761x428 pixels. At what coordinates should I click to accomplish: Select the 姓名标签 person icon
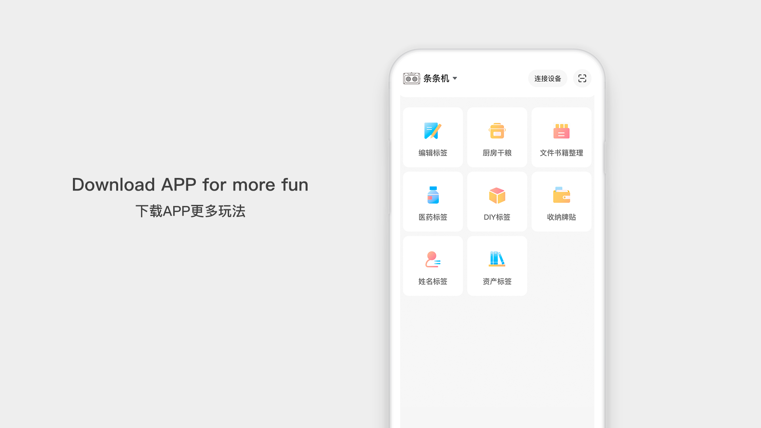(433, 260)
